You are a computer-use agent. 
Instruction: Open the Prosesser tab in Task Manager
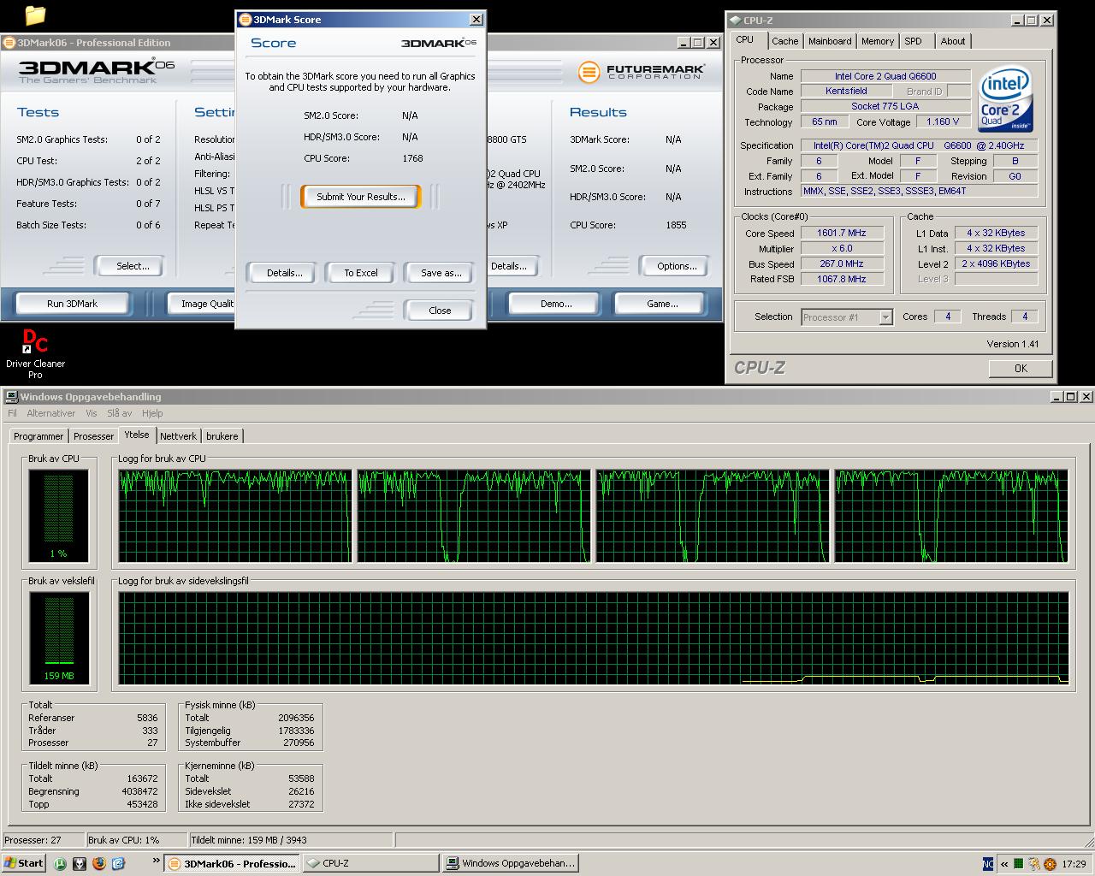pos(93,436)
